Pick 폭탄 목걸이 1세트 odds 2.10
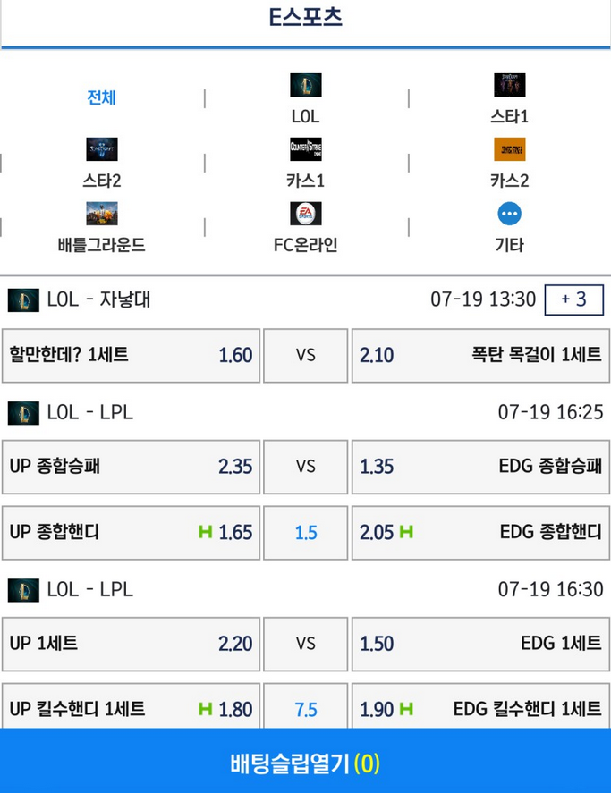This screenshot has width=611, height=793. [480, 356]
